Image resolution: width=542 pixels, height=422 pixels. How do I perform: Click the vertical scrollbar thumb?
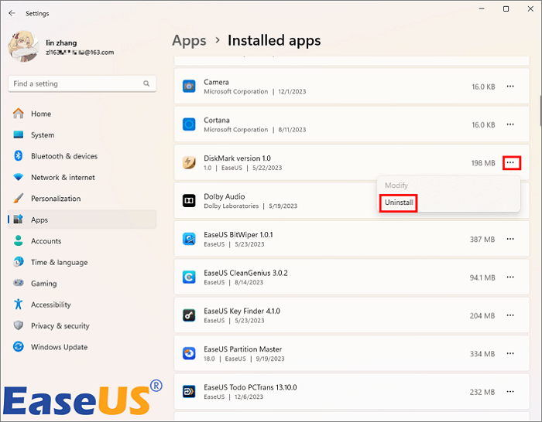coord(540,110)
